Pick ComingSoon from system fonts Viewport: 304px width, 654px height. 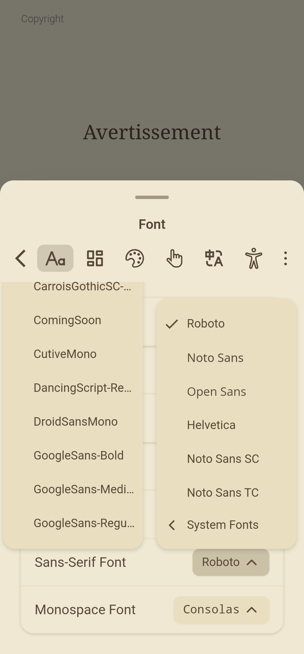click(68, 320)
